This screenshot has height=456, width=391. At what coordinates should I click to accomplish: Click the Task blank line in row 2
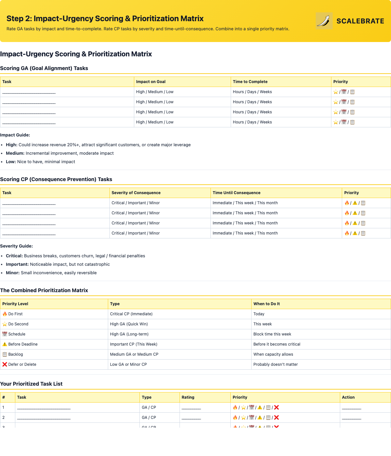click(44, 418)
